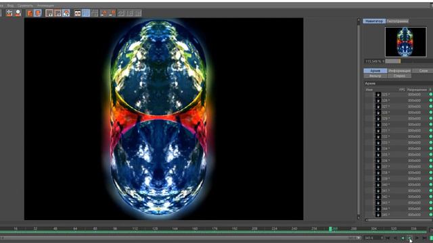Select the Фильтр tab
Viewport: 433px width, 243px height.
pos(375,76)
